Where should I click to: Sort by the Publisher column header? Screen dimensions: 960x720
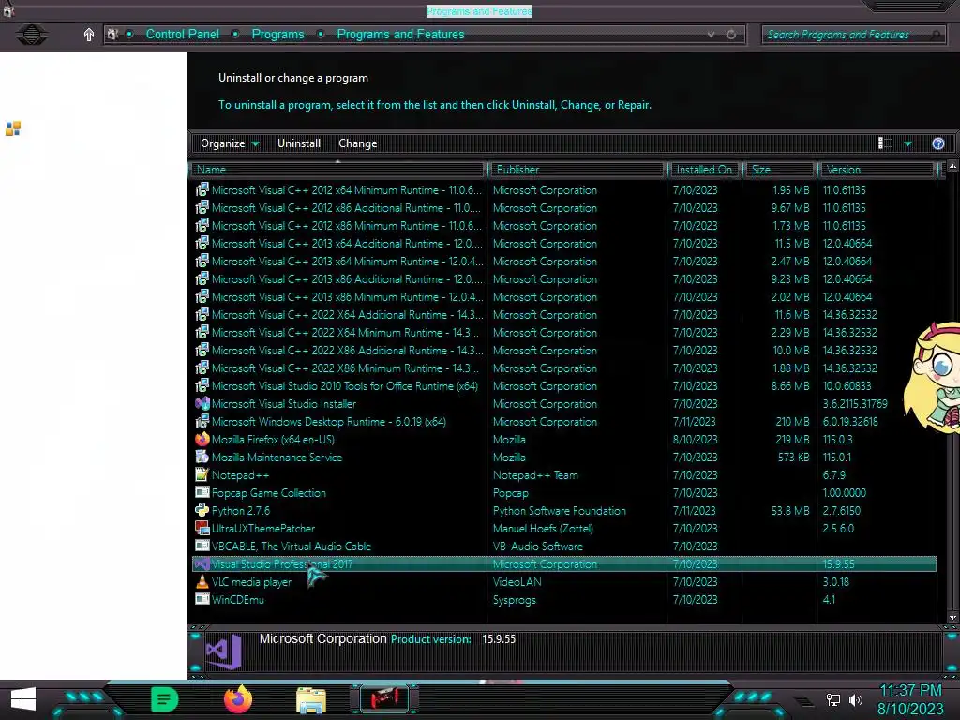pos(577,170)
